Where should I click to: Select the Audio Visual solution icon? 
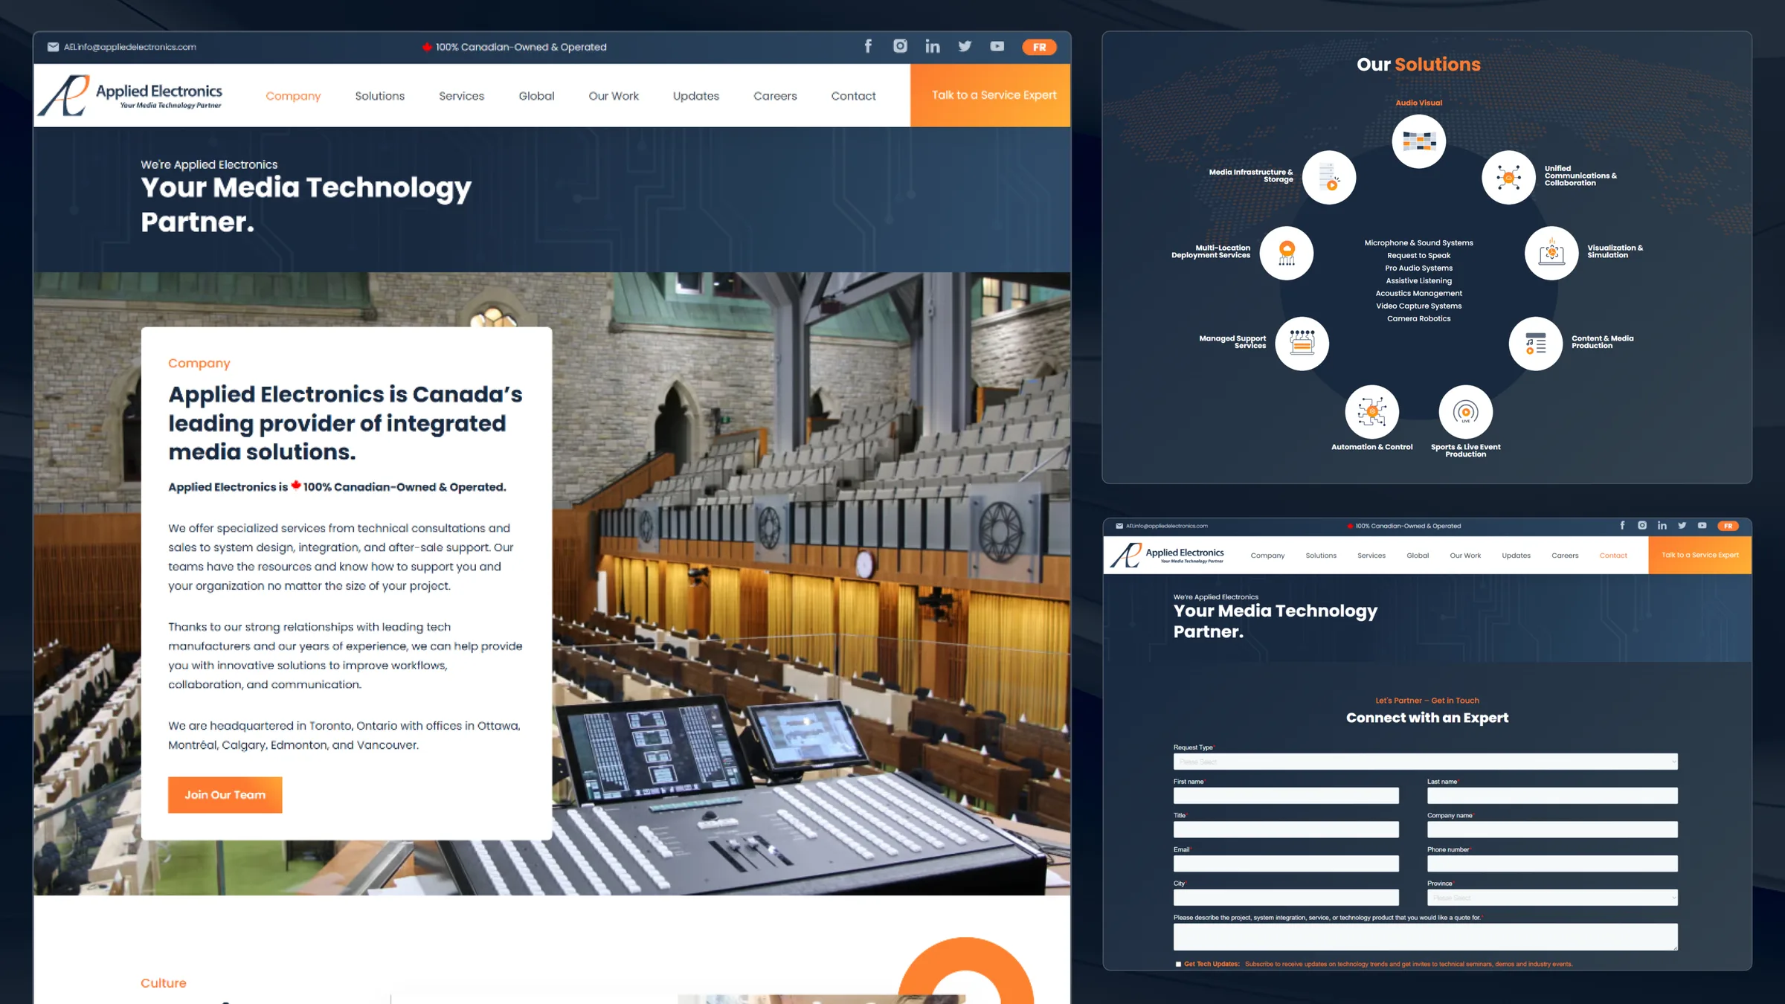pos(1418,141)
